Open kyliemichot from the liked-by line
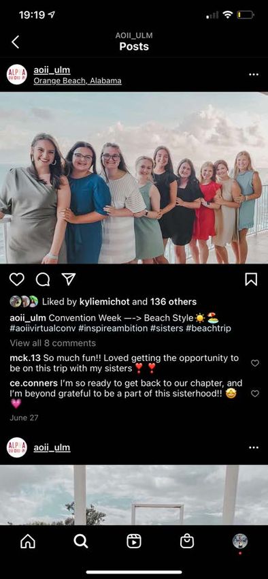 tap(104, 302)
